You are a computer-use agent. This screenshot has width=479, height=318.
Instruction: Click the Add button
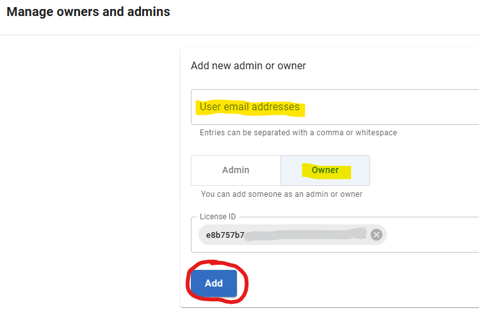click(214, 283)
